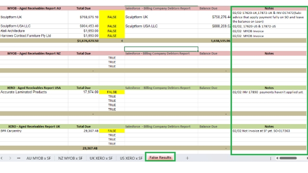Select Balance Due header in AU section
Image resolution: width=308 pixels, height=173 pixels.
214,9
